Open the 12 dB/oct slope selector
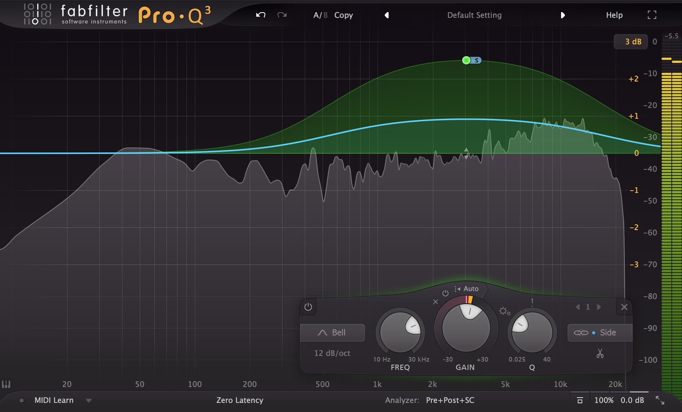 tap(332, 353)
